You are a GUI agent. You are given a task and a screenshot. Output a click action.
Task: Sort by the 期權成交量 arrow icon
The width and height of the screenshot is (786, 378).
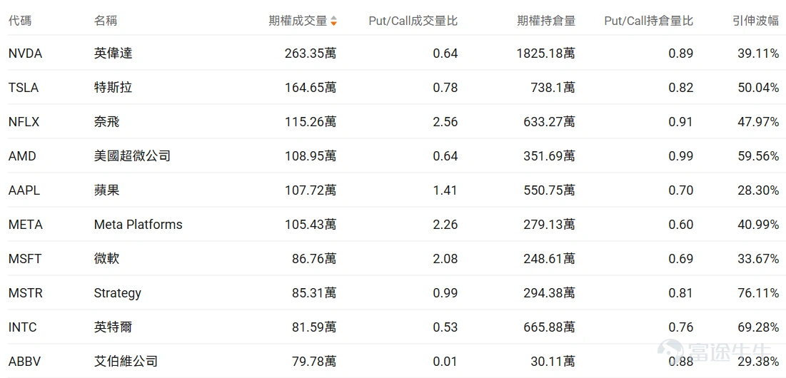333,21
